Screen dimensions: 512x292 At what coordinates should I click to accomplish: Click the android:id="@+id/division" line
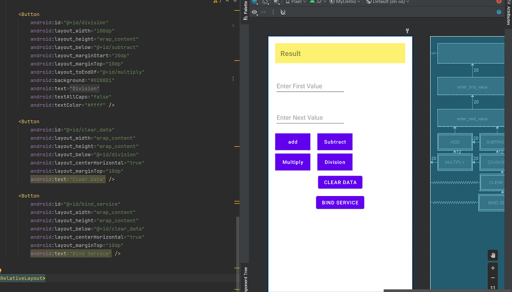69,23
